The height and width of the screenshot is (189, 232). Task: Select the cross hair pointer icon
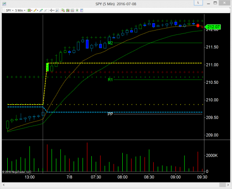pyautogui.click(x=51, y=11)
